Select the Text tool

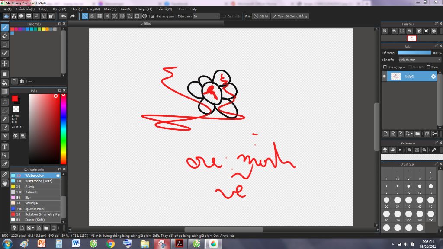(x=5, y=147)
